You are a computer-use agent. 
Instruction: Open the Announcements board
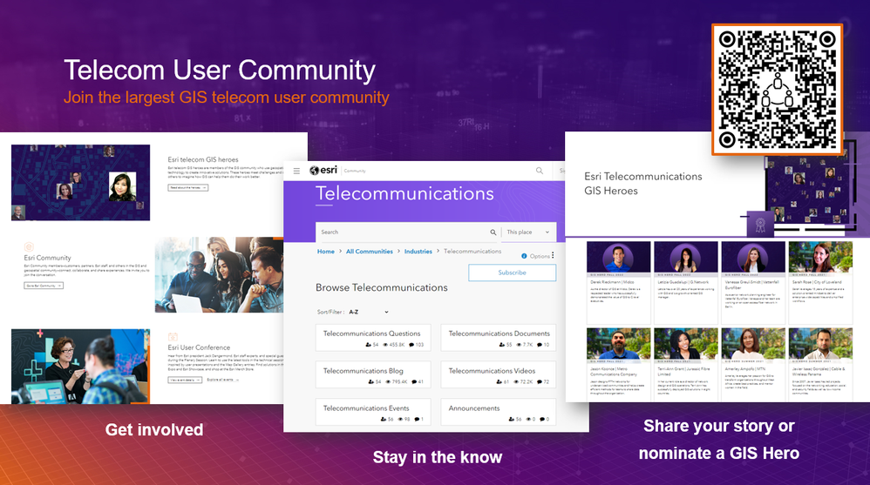499,413
